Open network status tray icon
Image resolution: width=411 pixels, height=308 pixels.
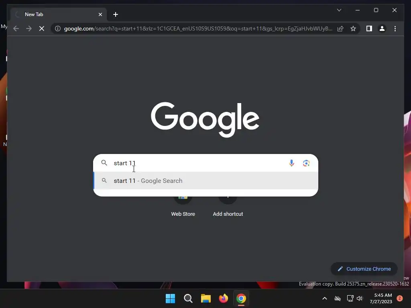(x=350, y=298)
